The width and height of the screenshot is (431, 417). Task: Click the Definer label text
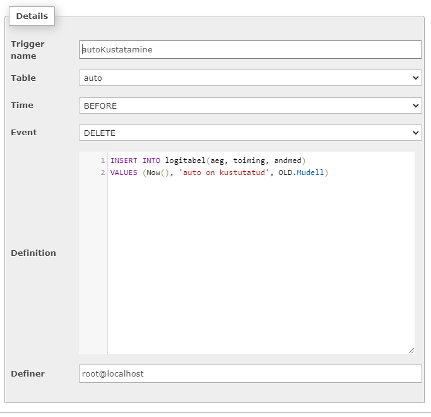[28, 373]
